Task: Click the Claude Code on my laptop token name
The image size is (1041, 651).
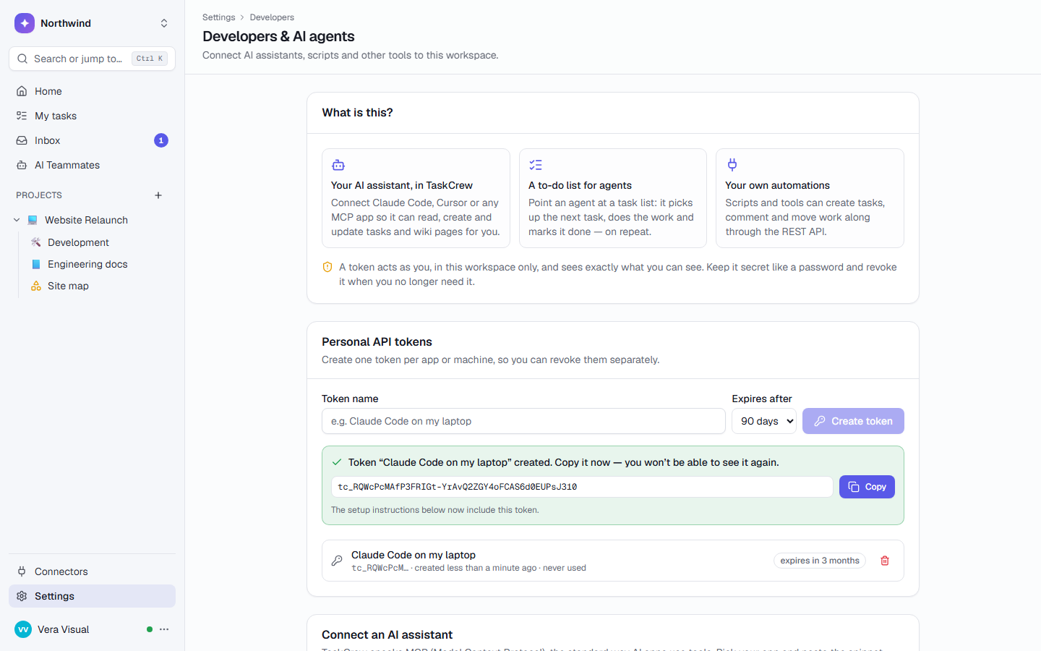Action: (x=414, y=555)
